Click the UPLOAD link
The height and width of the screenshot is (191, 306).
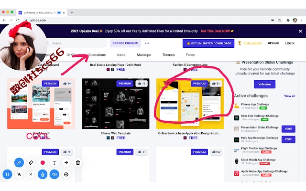click(x=273, y=43)
